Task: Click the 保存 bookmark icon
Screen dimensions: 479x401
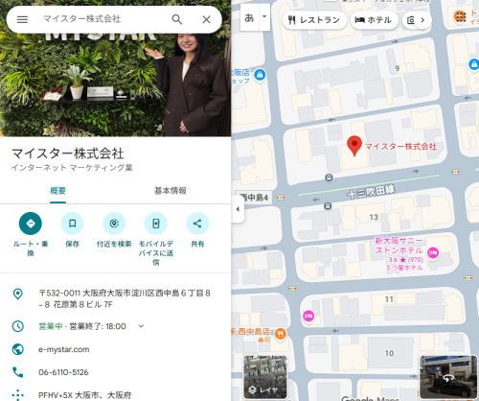Action: (x=72, y=224)
